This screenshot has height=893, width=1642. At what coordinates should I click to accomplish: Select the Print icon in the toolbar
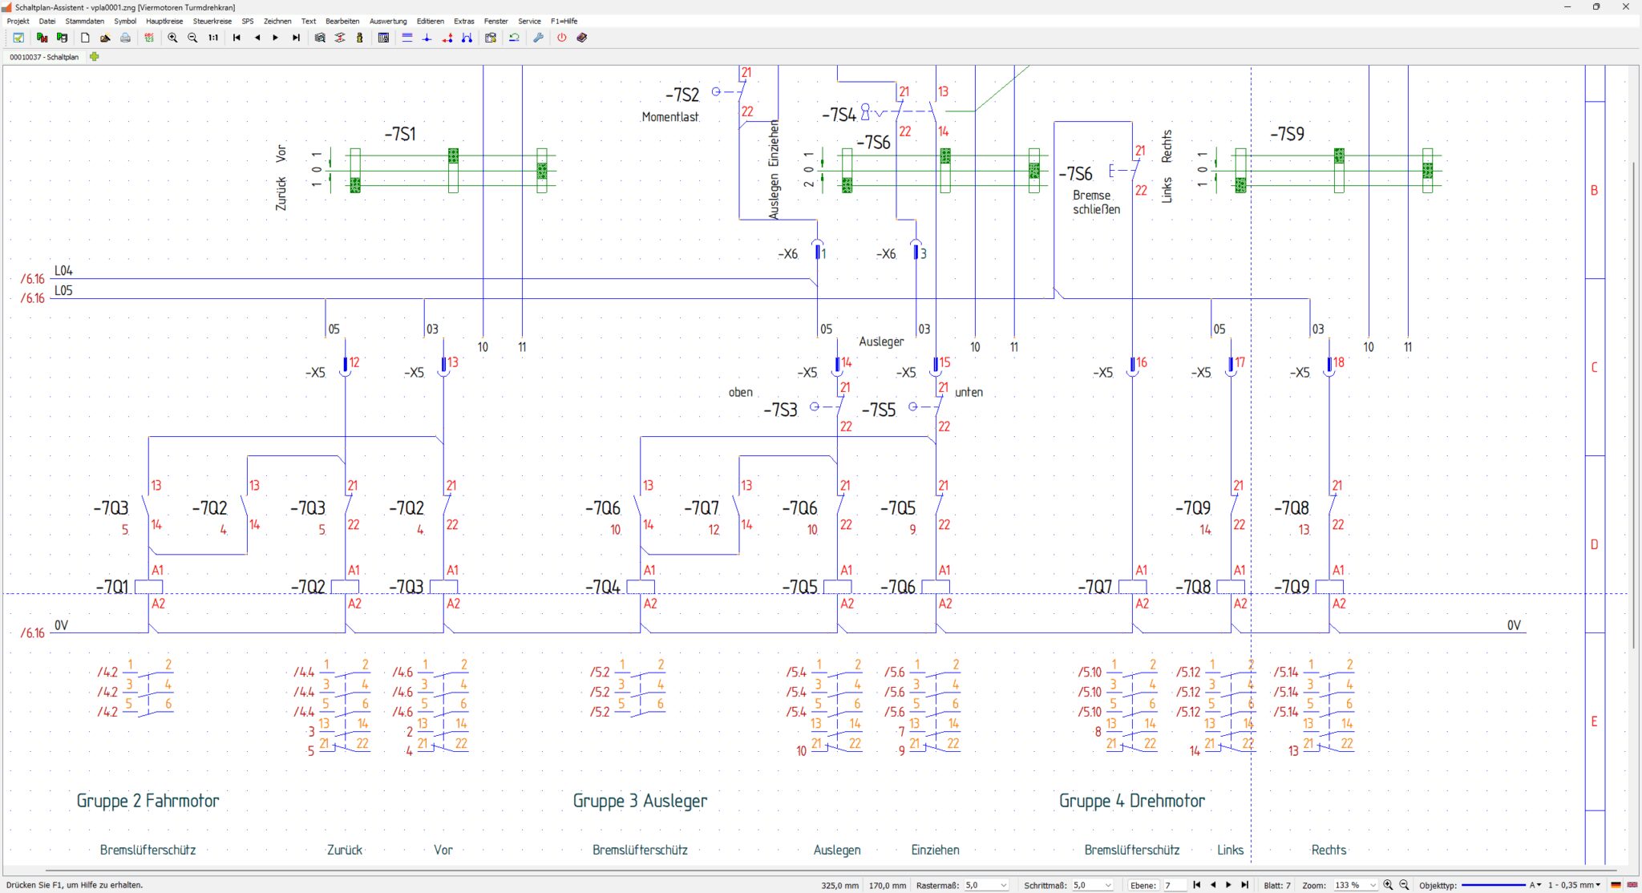tap(126, 38)
